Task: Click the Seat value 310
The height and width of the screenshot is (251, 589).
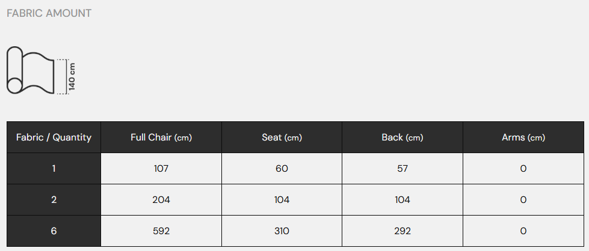Action: tap(282, 231)
